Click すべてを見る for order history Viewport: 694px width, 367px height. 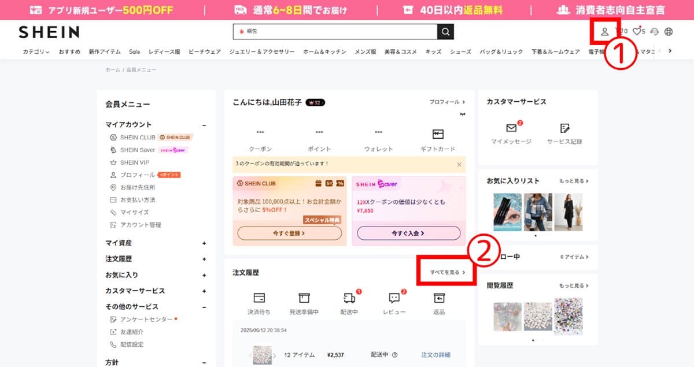point(448,272)
